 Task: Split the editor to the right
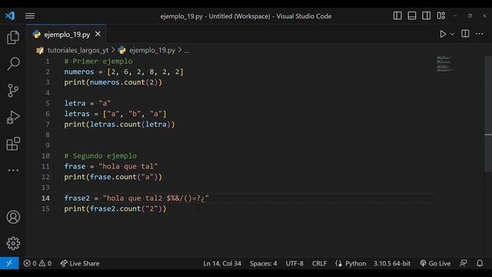pos(465,34)
